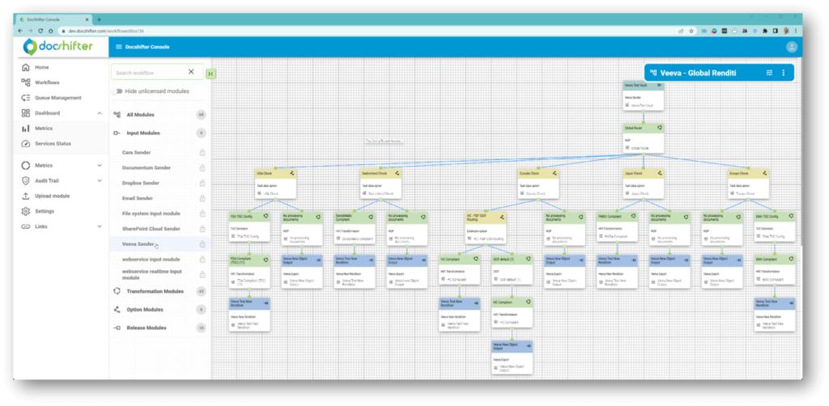
Task: Click lock icon next to Email Sender
Action: [x=202, y=198]
